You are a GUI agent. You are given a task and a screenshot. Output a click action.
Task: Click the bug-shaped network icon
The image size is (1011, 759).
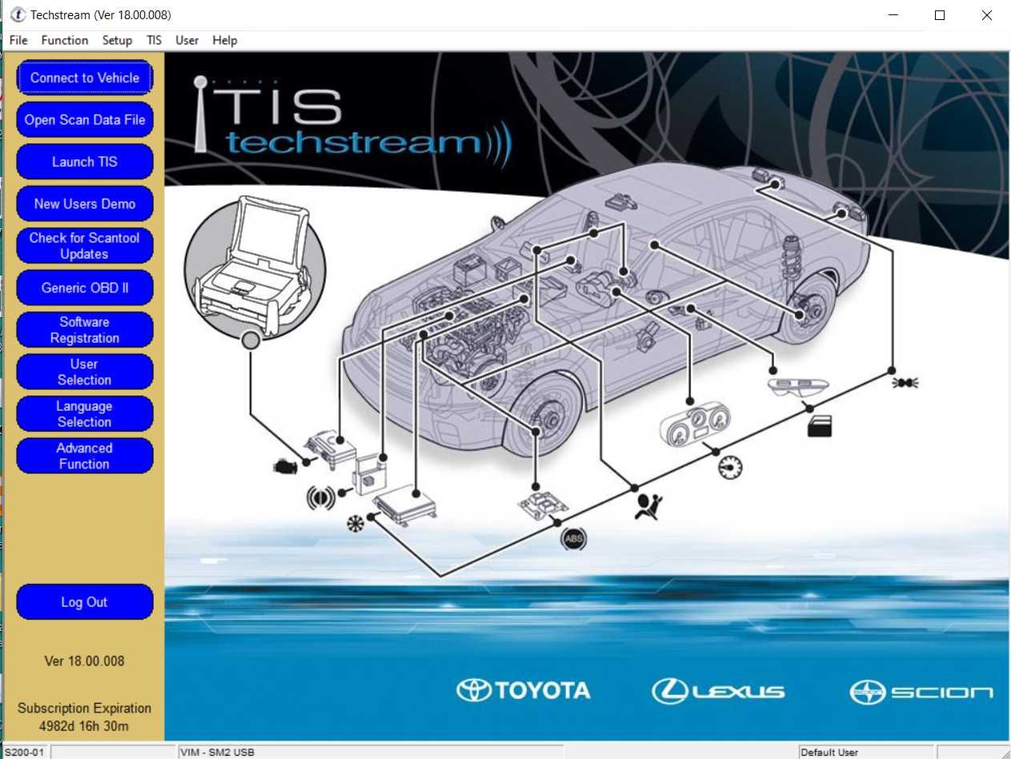(x=905, y=384)
